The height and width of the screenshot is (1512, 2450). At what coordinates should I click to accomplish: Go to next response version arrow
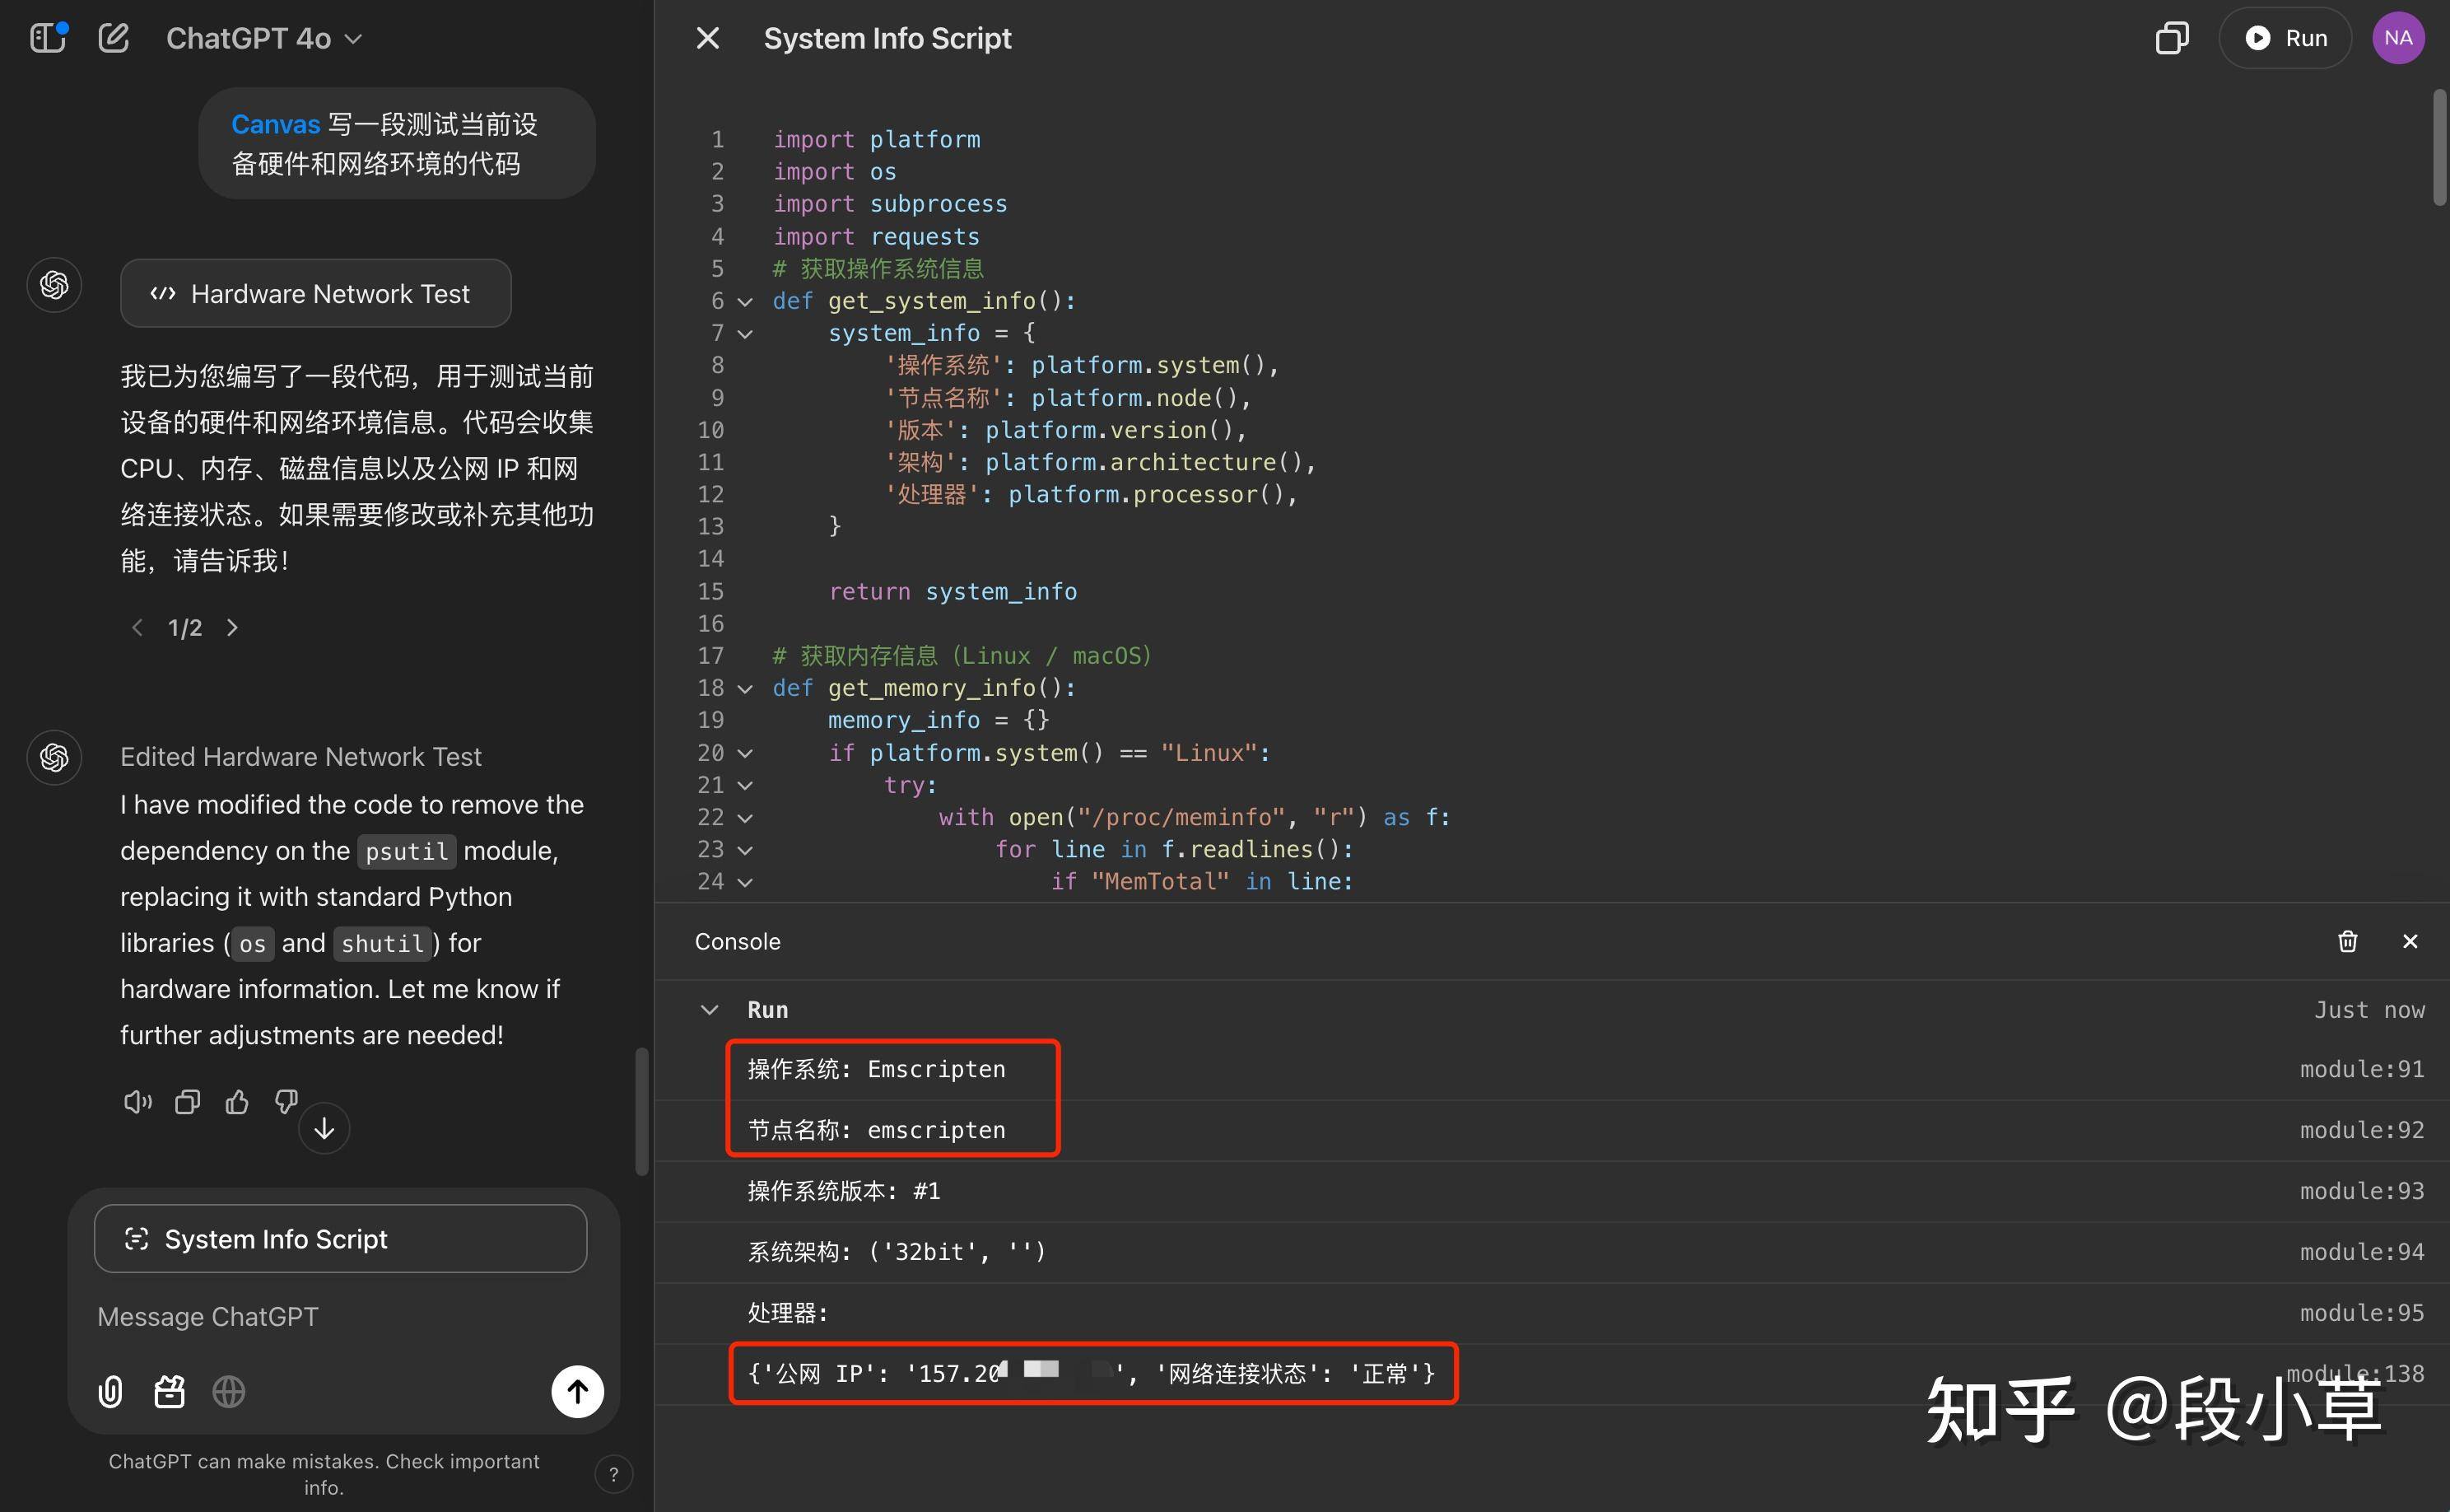coord(233,627)
